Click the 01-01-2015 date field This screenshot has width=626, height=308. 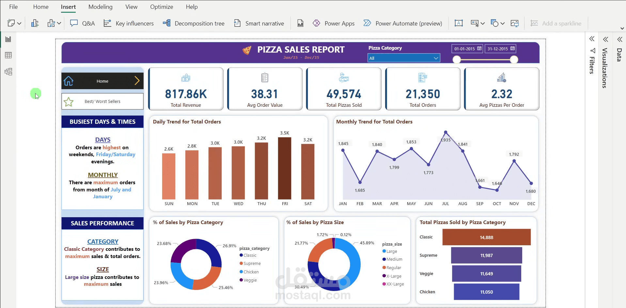click(x=466, y=48)
